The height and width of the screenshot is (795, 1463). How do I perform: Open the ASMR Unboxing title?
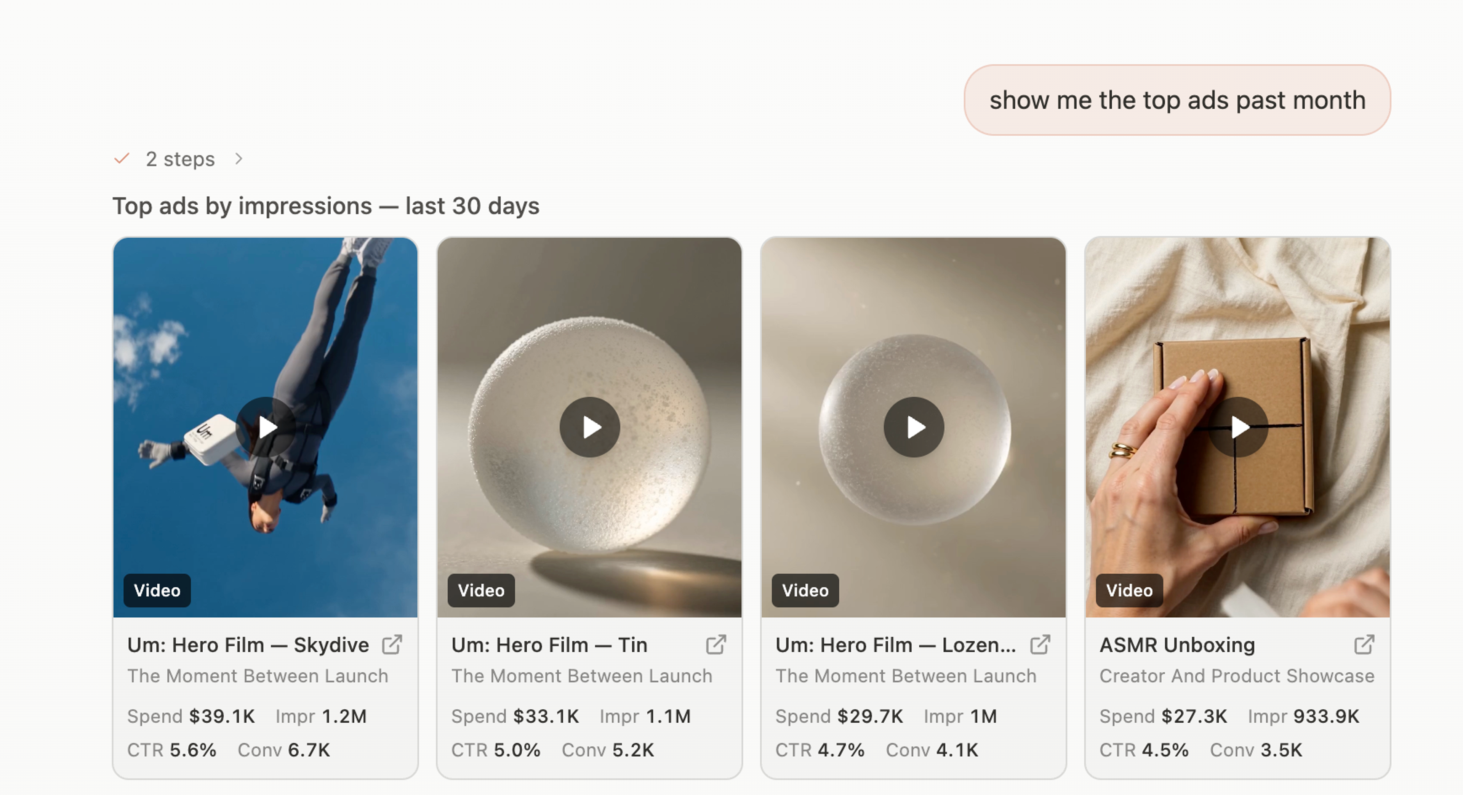(x=1177, y=644)
